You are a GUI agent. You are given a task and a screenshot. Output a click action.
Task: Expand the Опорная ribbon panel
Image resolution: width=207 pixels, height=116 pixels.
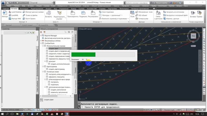(x=97, y=22)
